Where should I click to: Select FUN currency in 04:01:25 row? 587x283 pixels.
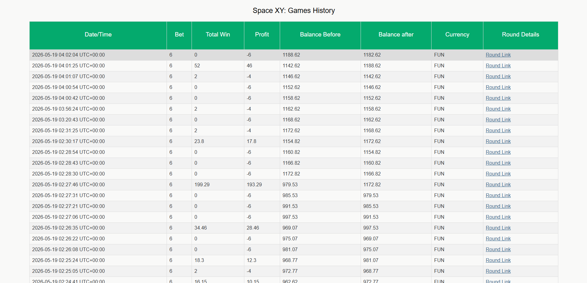[439, 65]
